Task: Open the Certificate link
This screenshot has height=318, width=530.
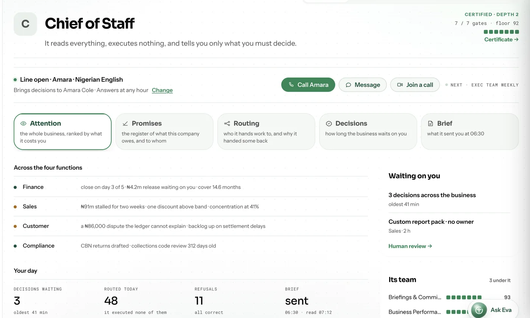Action: (501, 39)
